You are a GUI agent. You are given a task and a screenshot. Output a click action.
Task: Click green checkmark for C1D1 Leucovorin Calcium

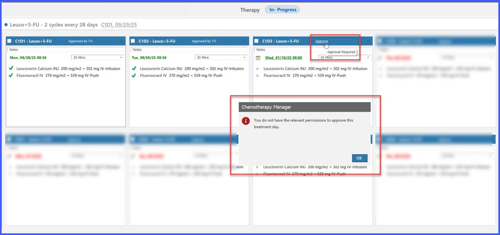coord(11,69)
